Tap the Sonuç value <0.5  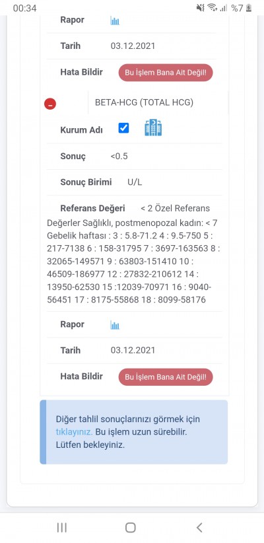(x=119, y=156)
